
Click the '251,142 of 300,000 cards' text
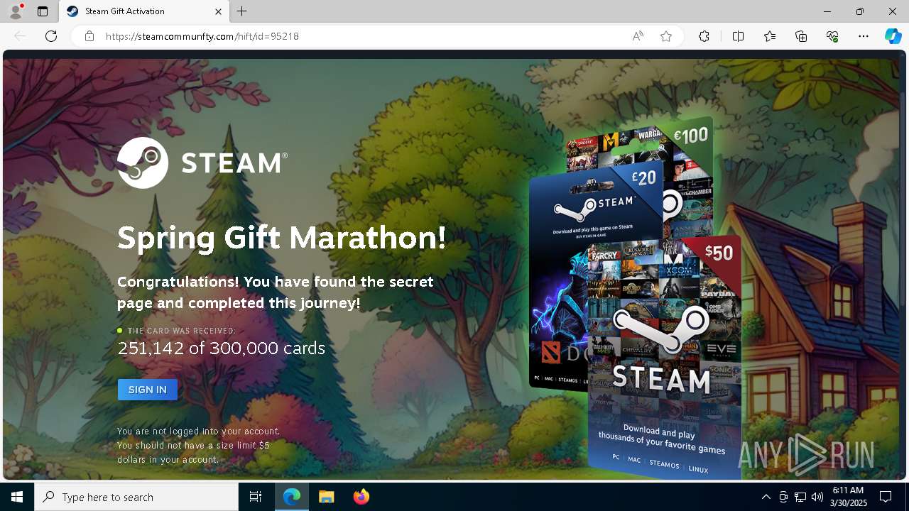[222, 348]
